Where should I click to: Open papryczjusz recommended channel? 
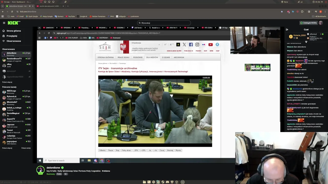[x=16, y=142]
